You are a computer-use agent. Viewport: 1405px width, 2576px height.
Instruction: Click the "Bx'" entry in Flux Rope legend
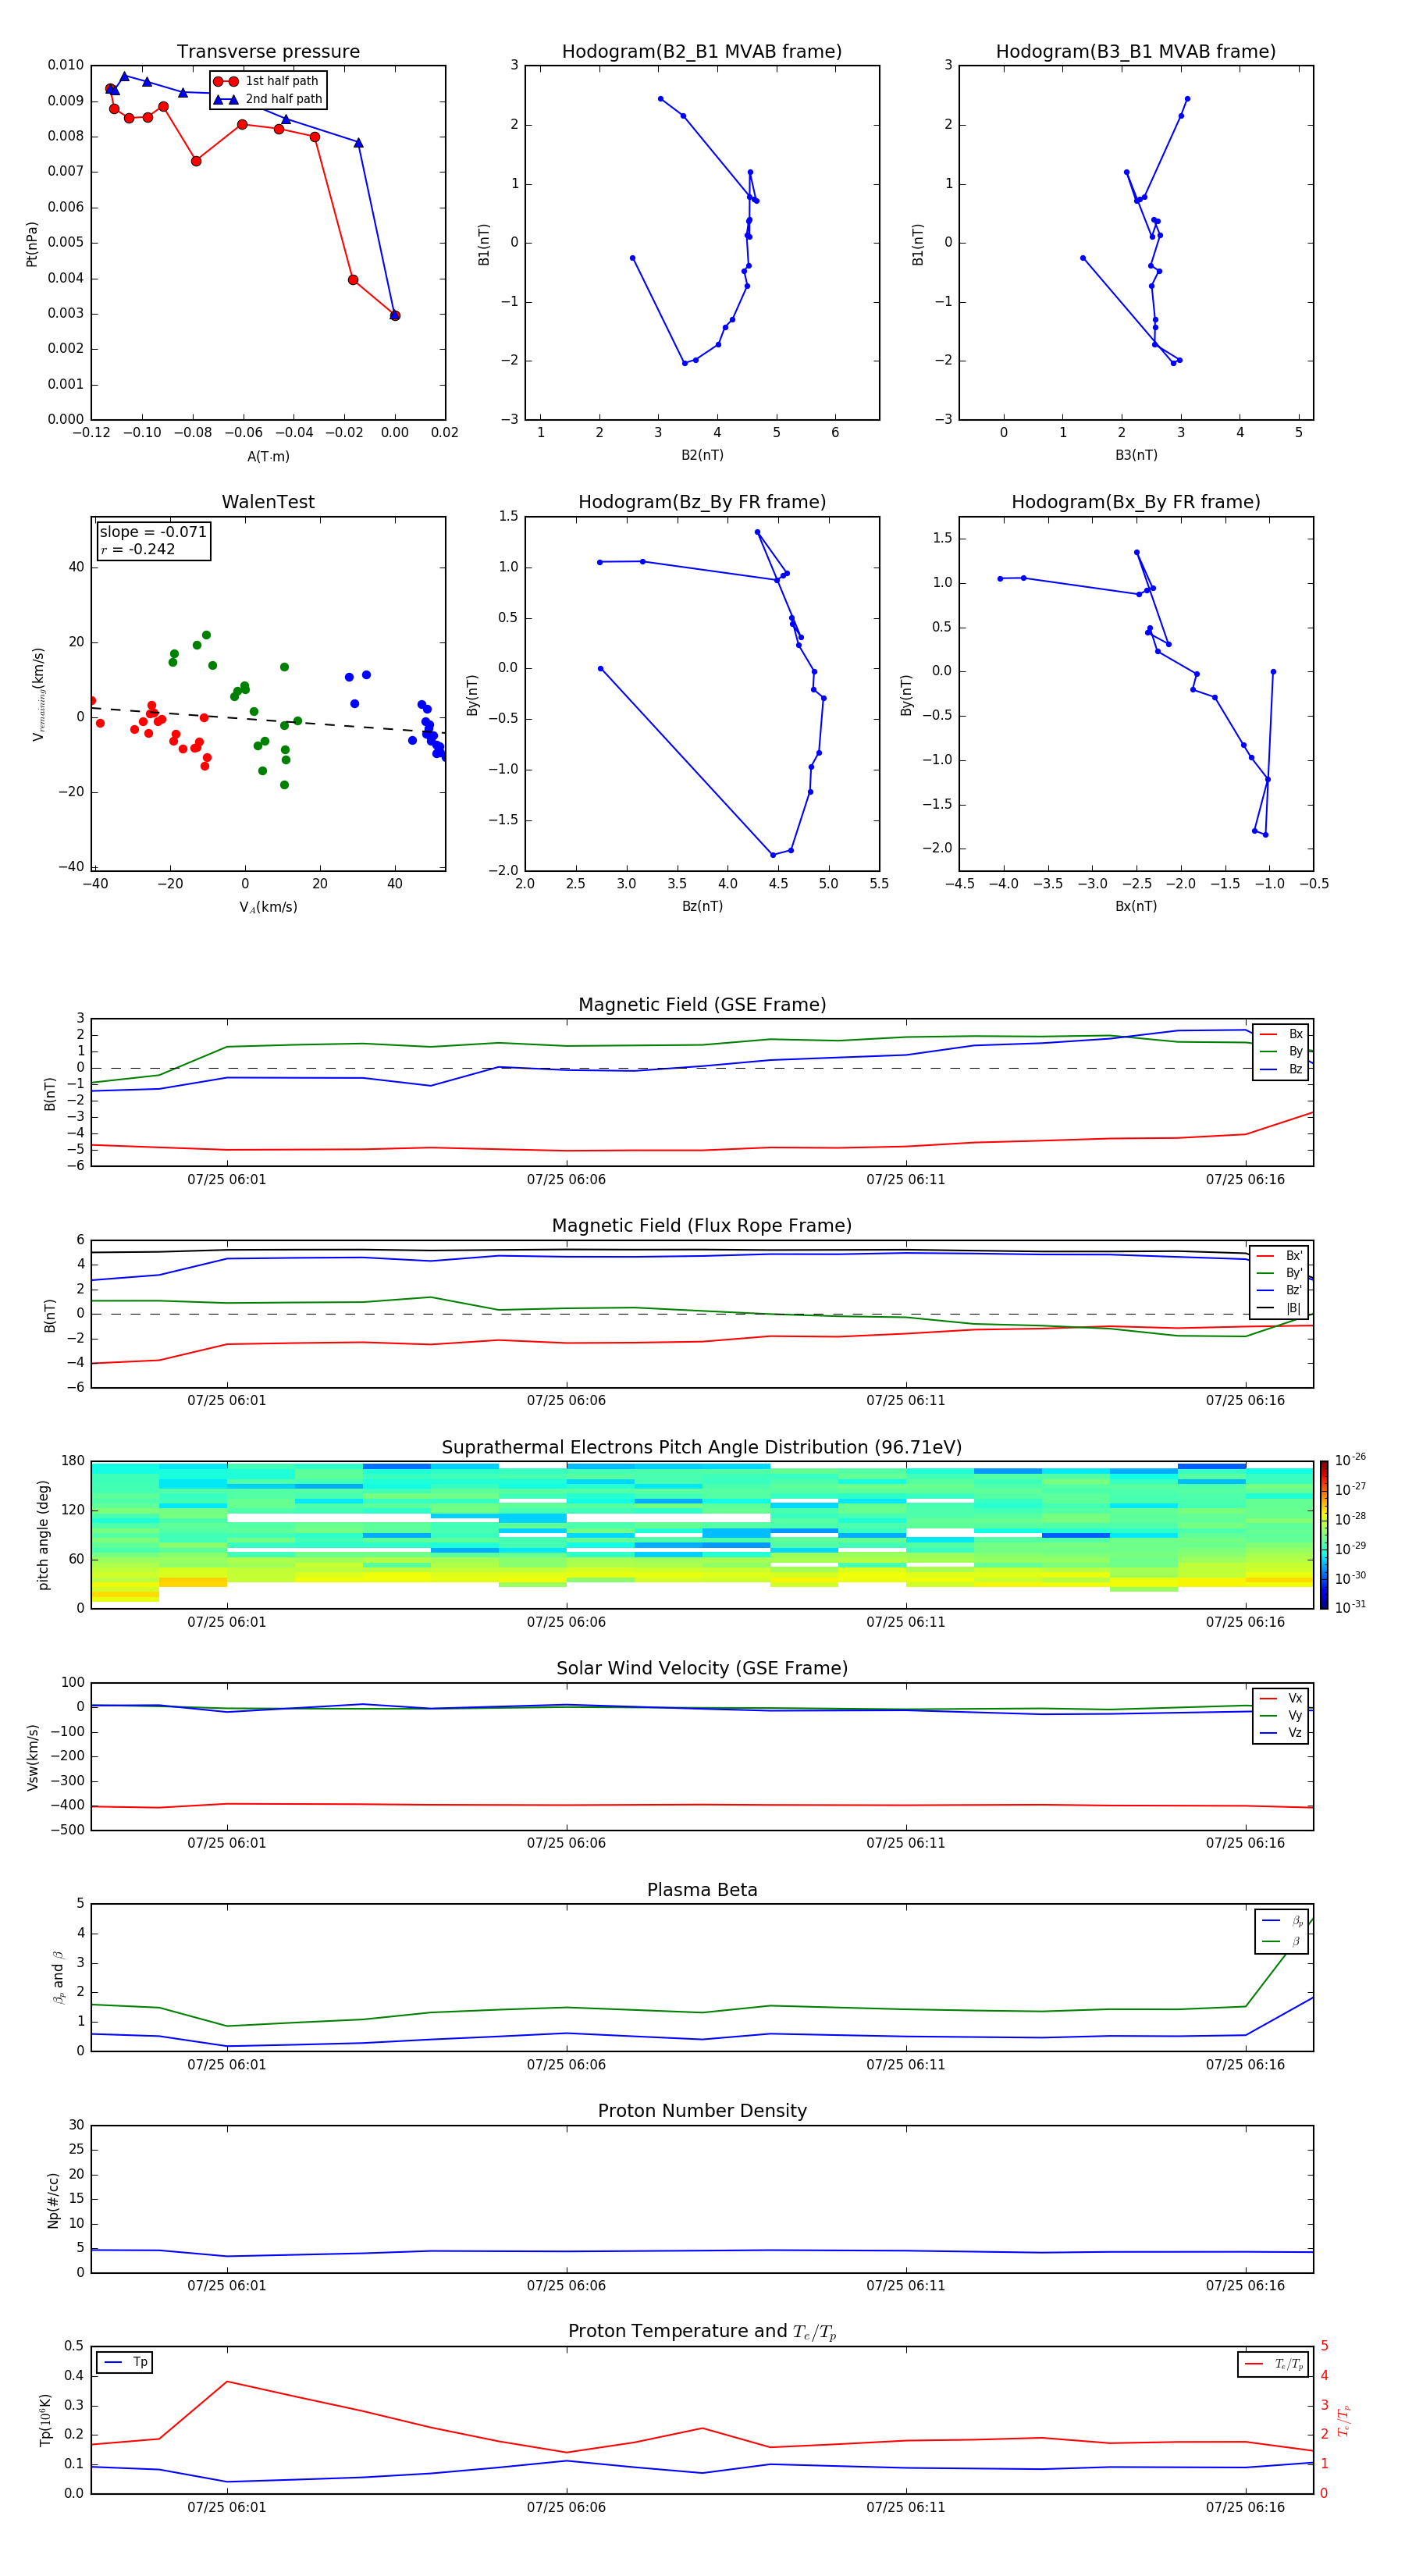[x=1279, y=1256]
